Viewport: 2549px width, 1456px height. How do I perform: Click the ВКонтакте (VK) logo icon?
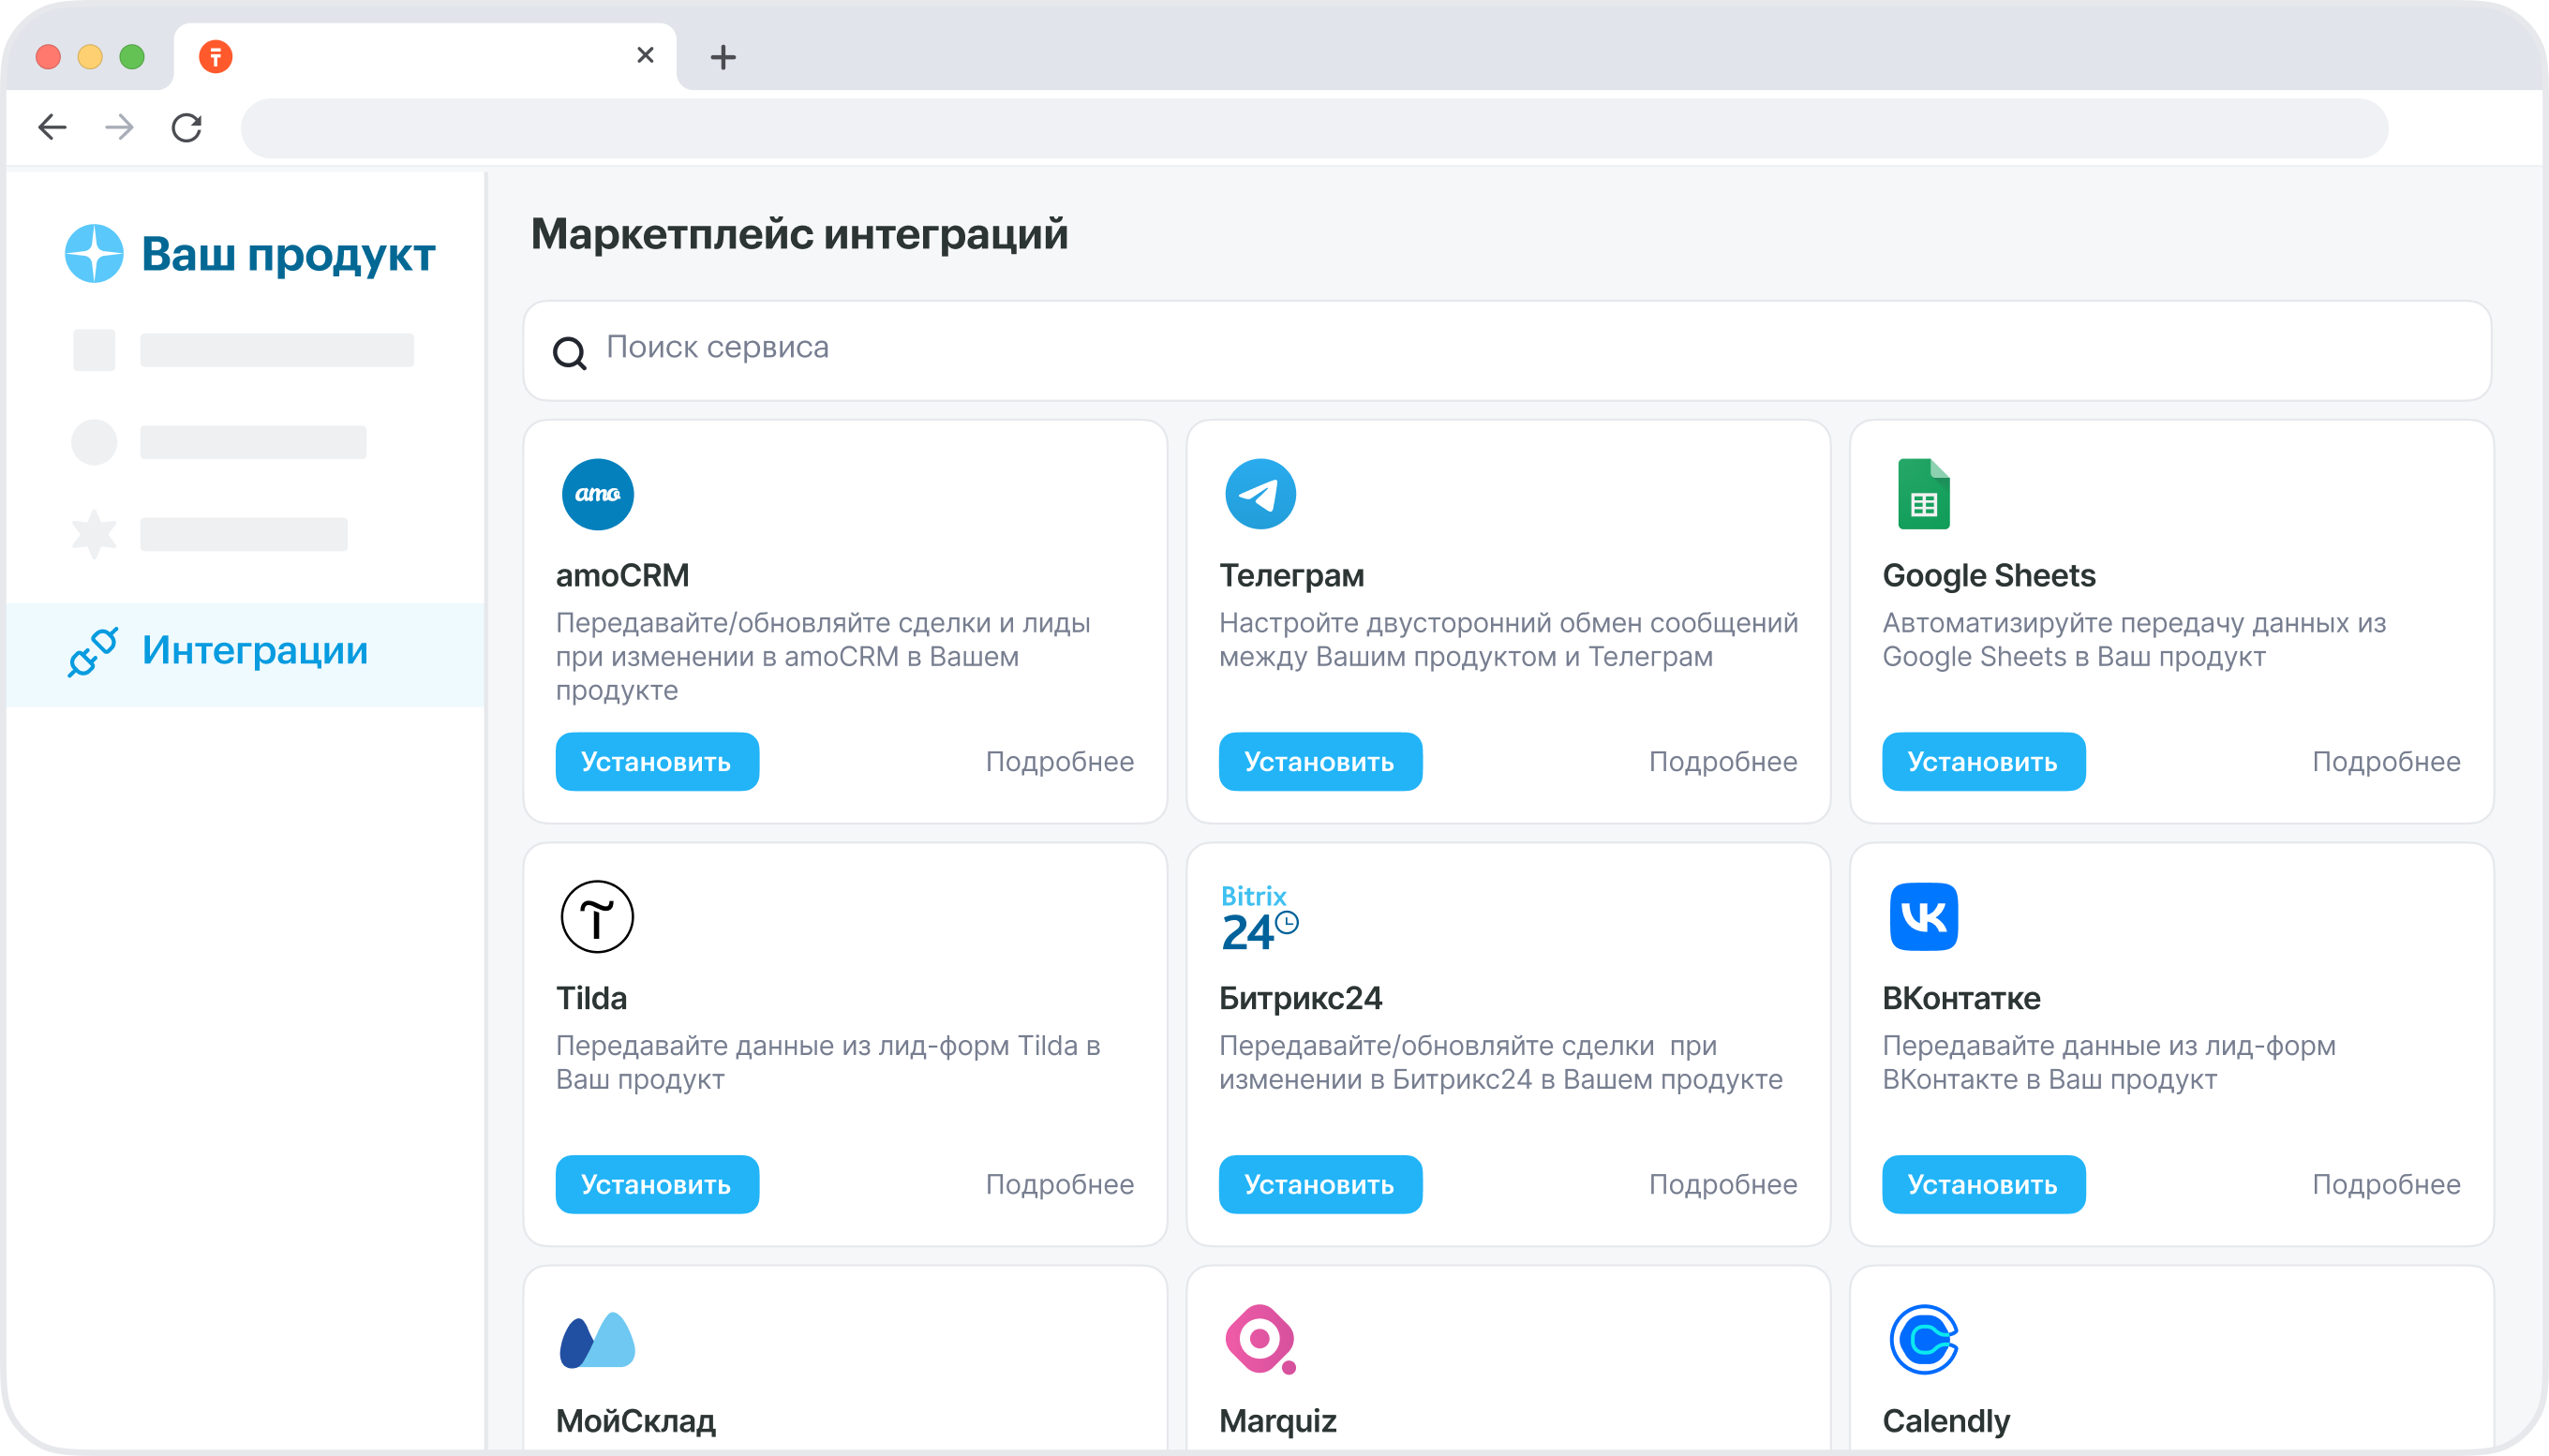1923,916
